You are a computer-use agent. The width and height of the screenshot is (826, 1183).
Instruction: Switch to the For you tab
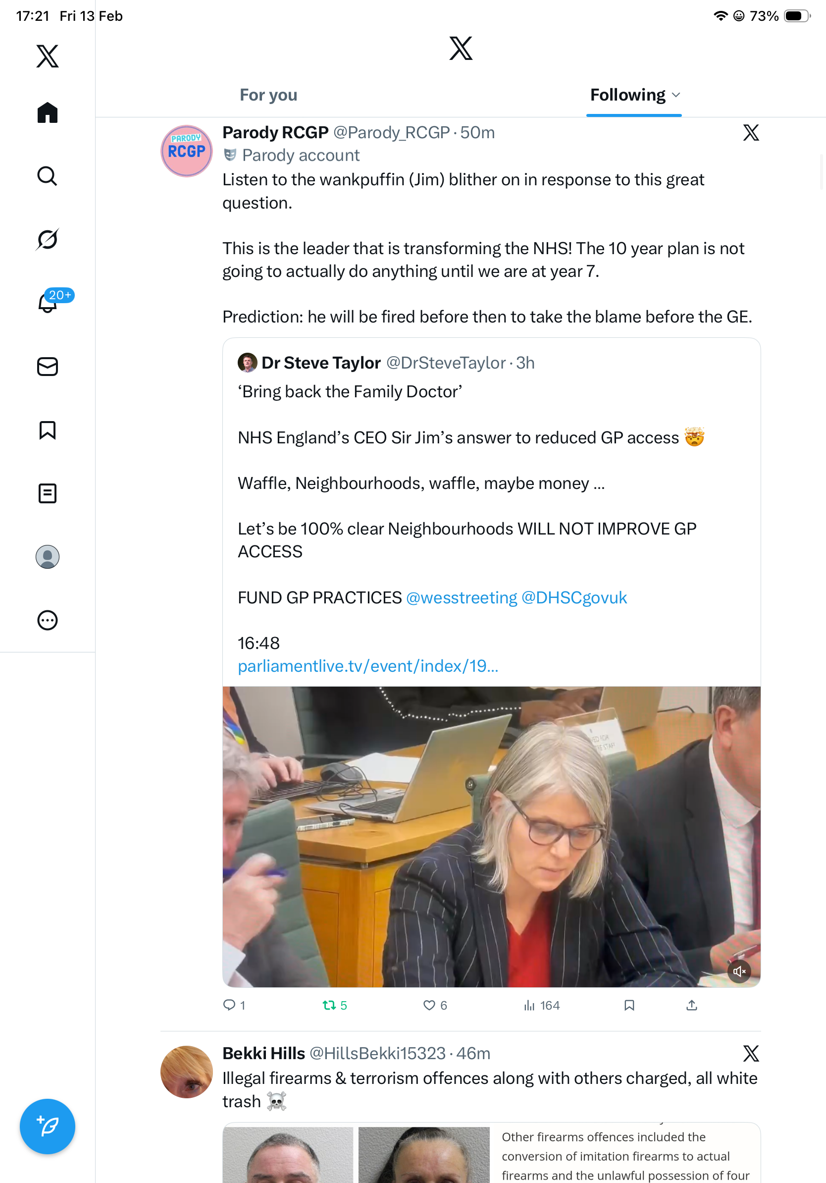pos(268,95)
